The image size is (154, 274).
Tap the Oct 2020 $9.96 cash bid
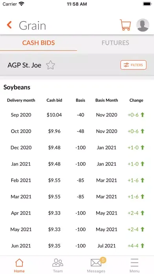pyautogui.click(x=54, y=131)
